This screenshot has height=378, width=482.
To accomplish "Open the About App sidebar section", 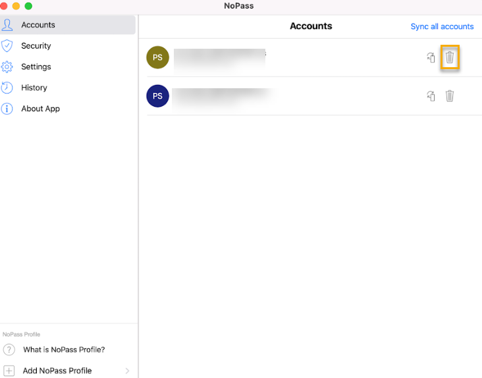I will click(68, 109).
